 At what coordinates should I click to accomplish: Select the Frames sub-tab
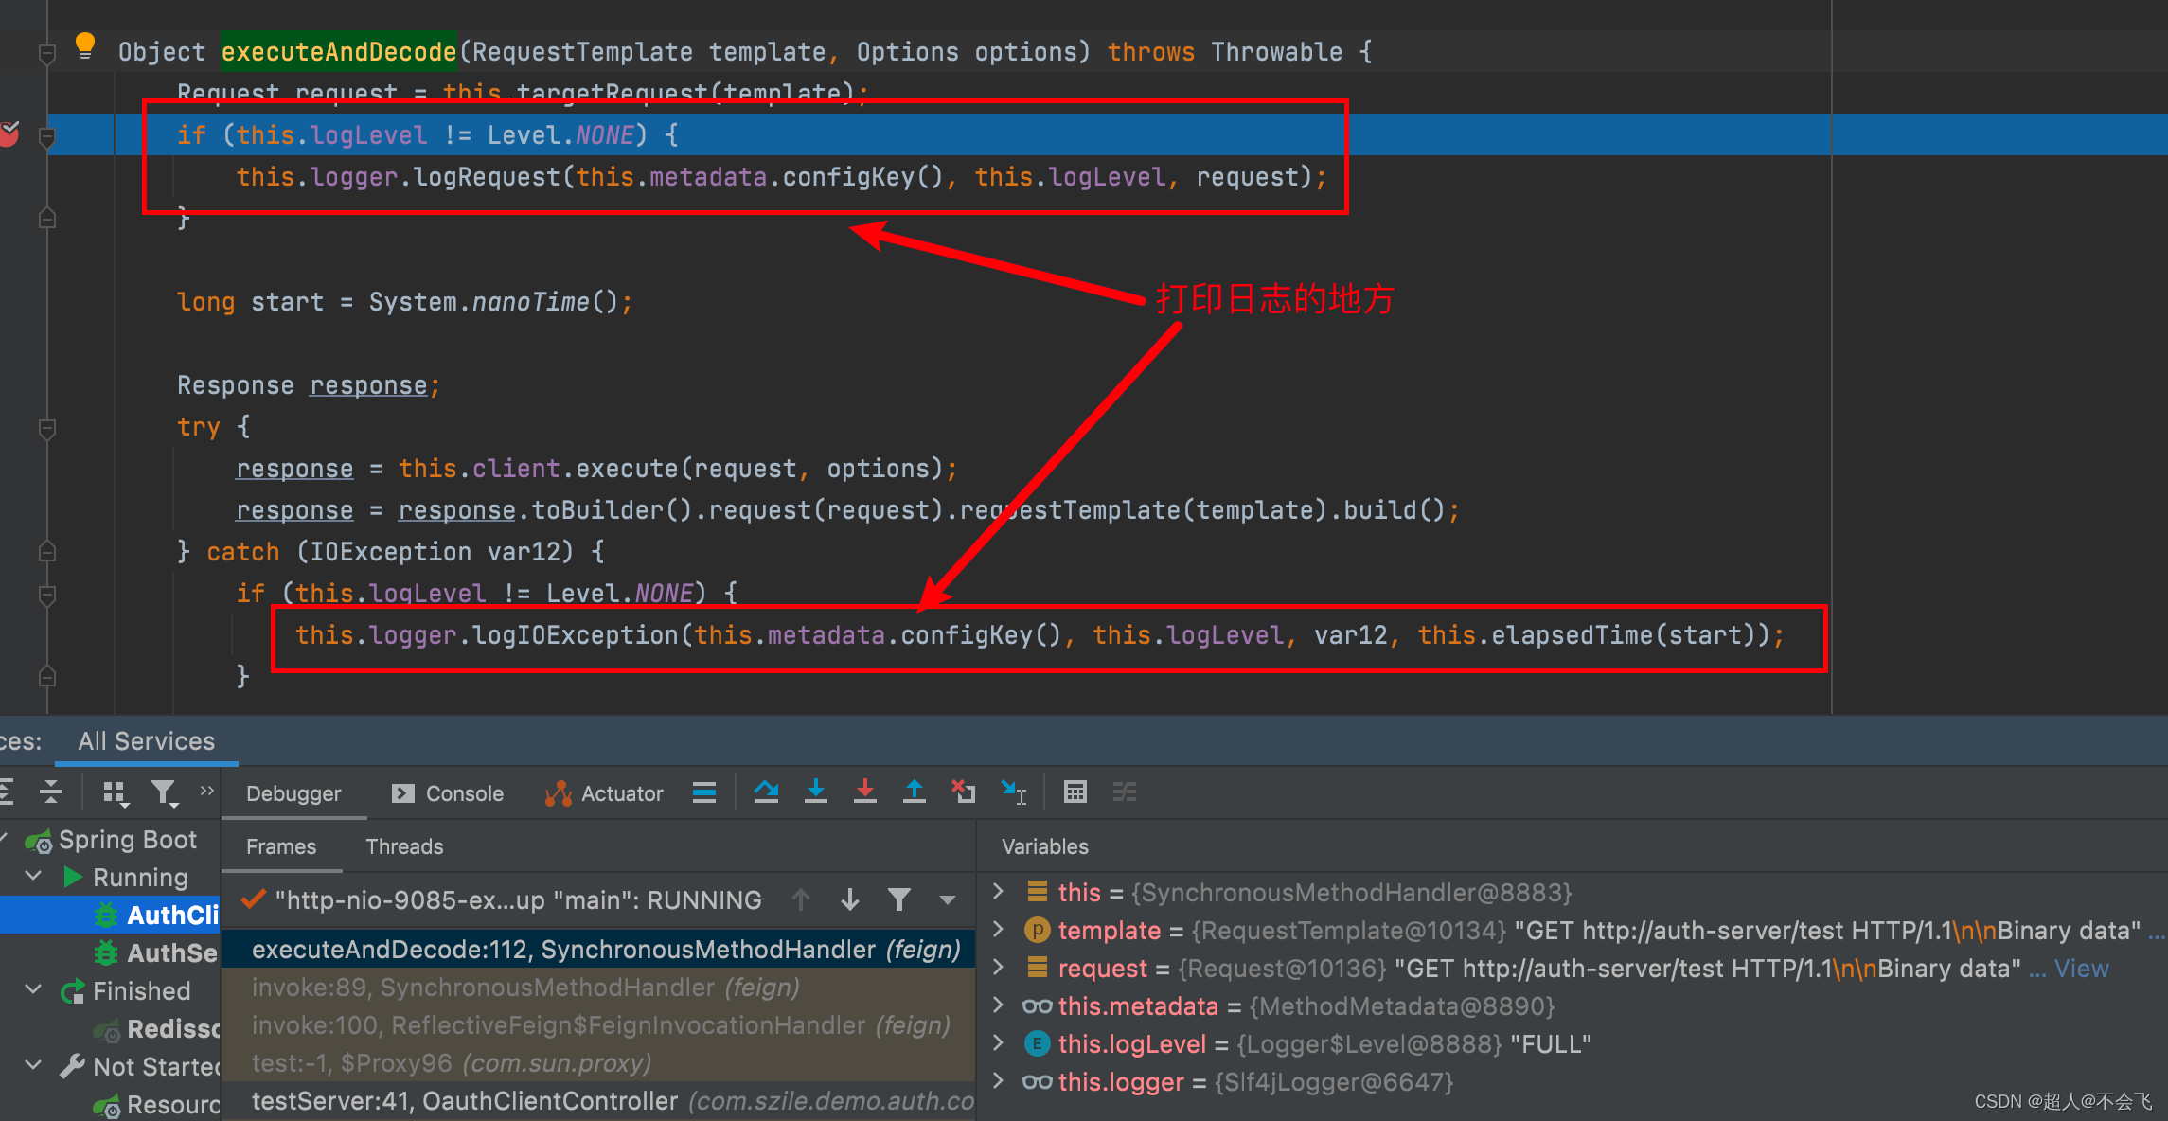point(281,846)
